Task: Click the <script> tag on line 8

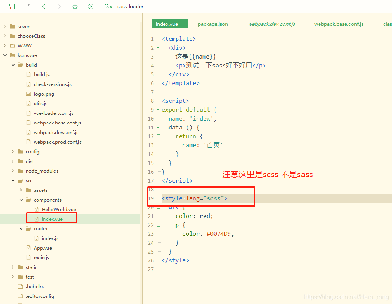Action: point(175,101)
